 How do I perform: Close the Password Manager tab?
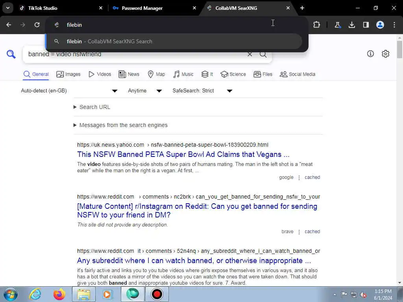pyautogui.click(x=194, y=8)
